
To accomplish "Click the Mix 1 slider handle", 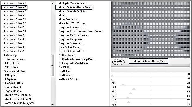I will (123, 84).
